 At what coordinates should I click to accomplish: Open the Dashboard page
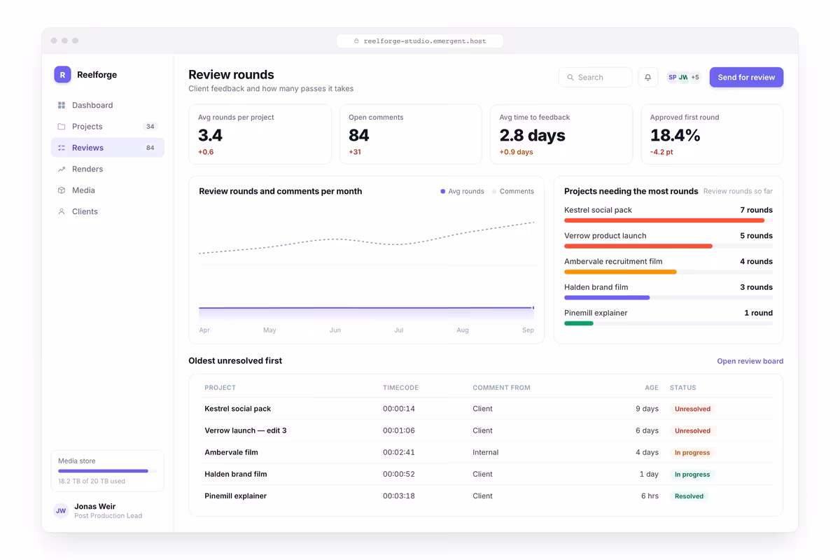[x=108, y=105]
